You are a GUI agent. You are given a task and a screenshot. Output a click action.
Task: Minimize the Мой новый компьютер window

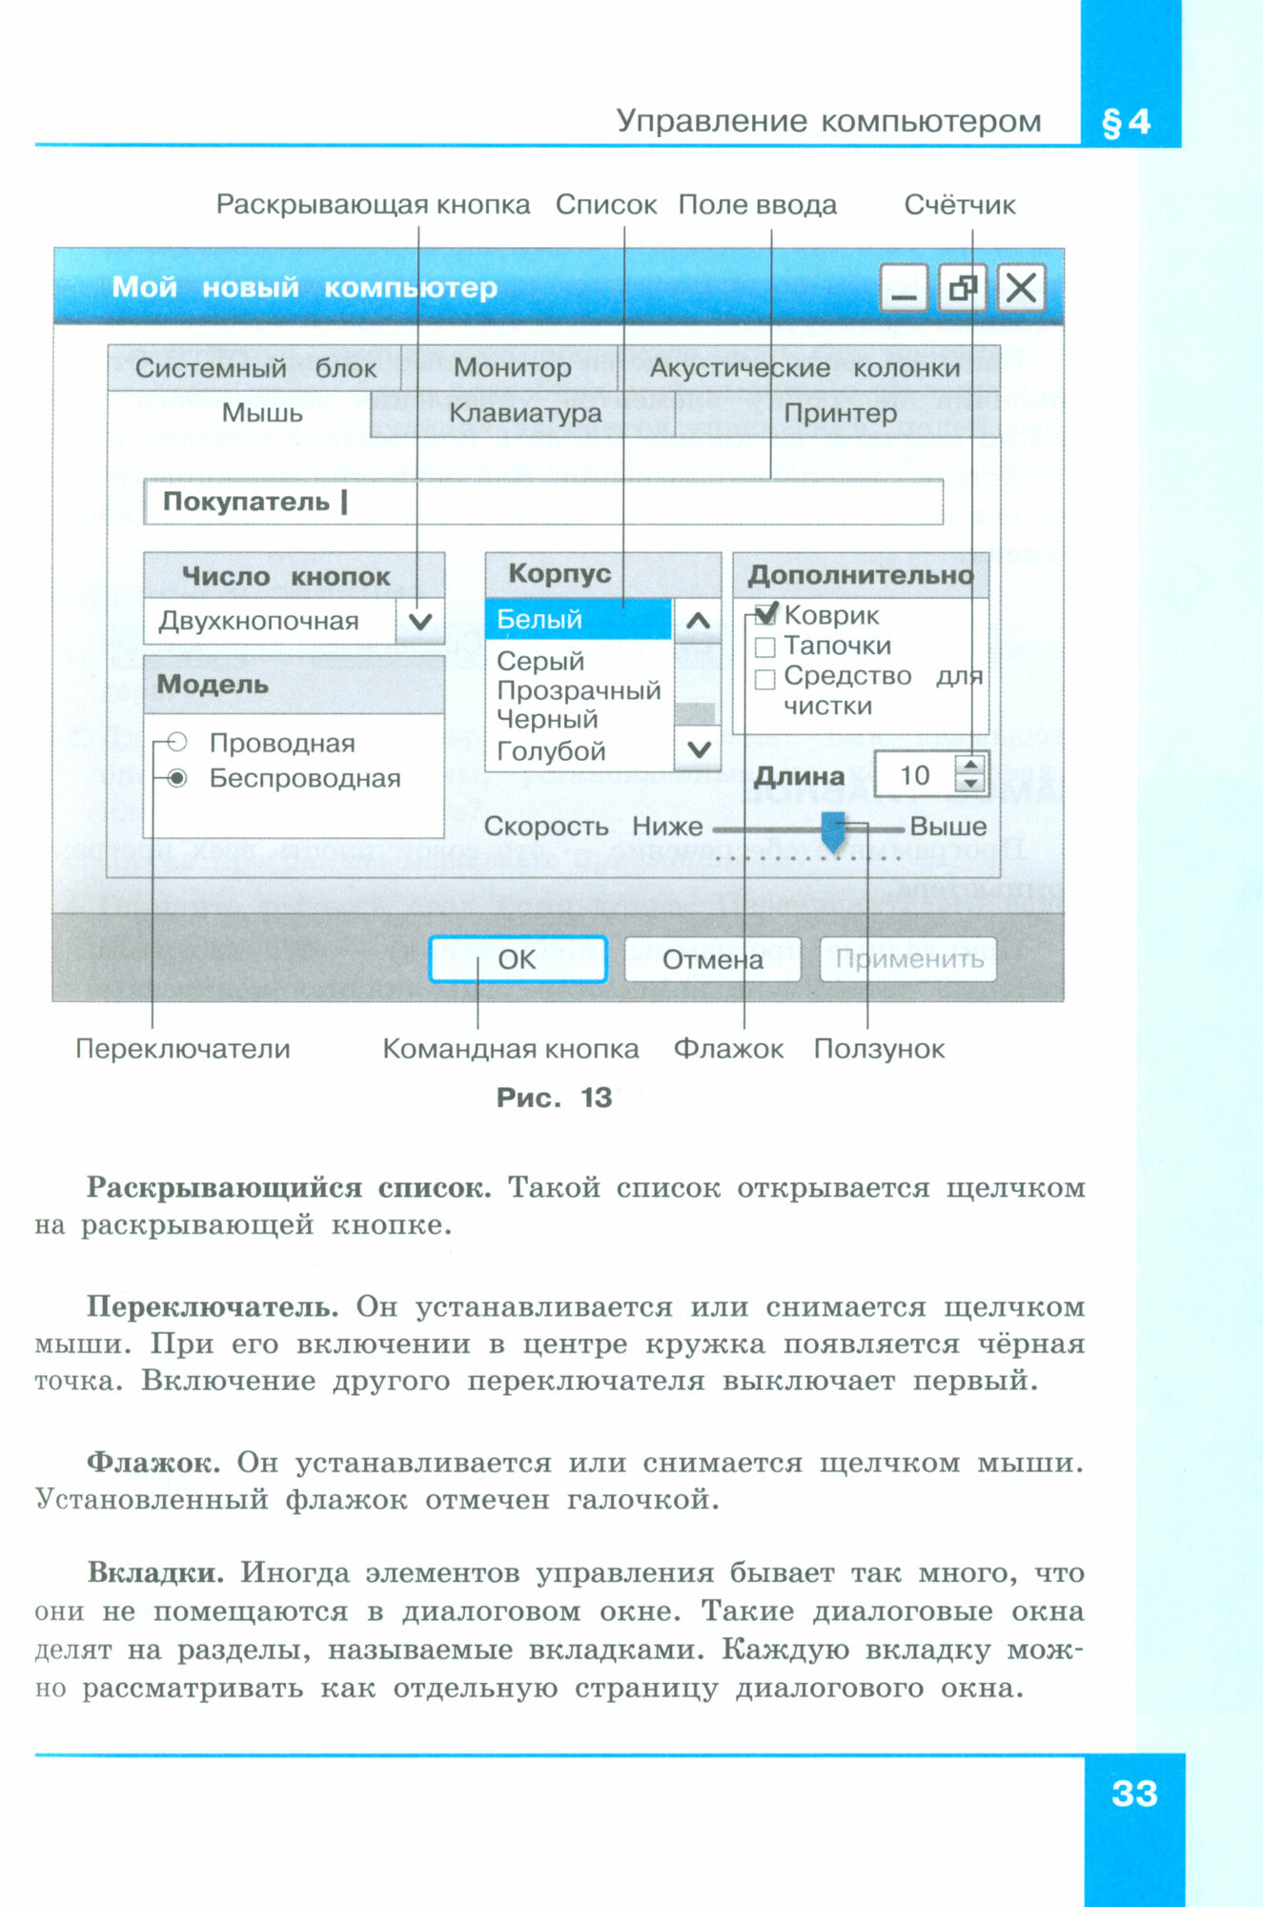(903, 287)
